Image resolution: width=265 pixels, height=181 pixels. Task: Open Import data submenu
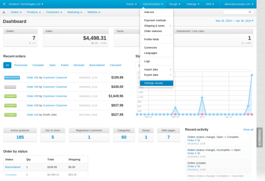(x=157, y=70)
